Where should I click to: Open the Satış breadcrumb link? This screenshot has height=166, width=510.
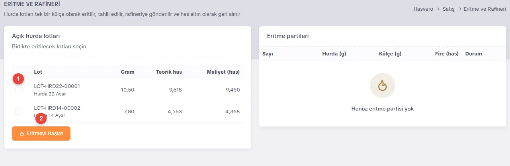tap(448, 8)
